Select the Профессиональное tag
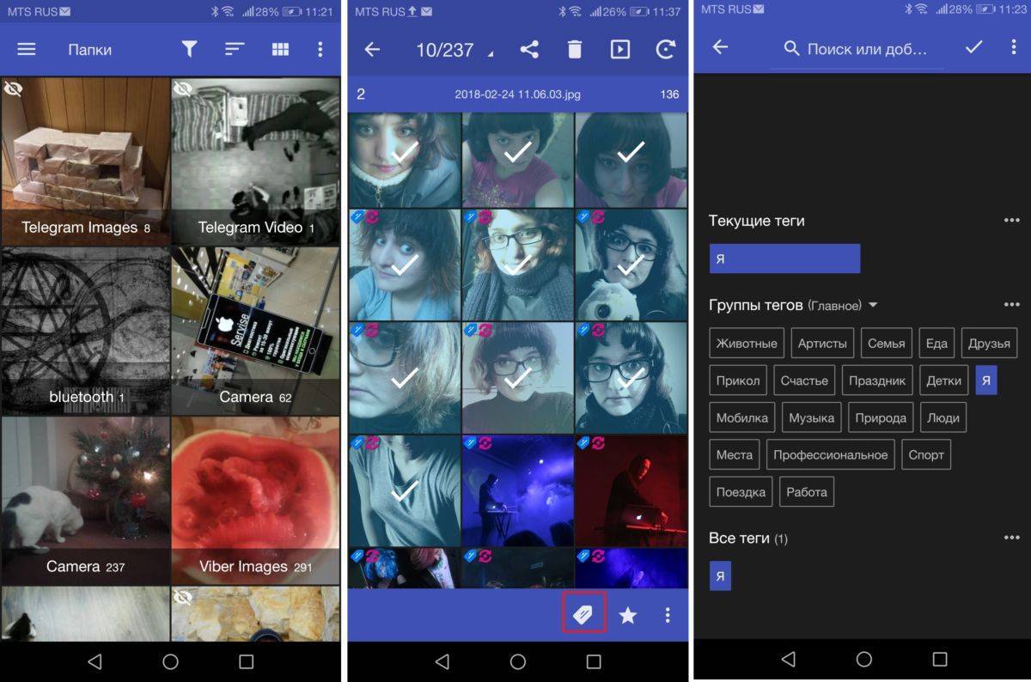This screenshot has height=682, width=1031. coord(830,455)
